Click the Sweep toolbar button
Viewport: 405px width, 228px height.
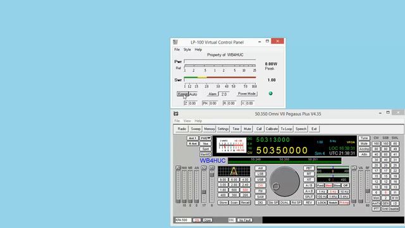196,129
